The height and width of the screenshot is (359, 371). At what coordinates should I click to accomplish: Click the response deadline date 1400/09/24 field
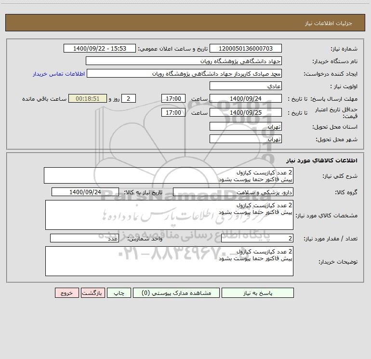coord(246,98)
